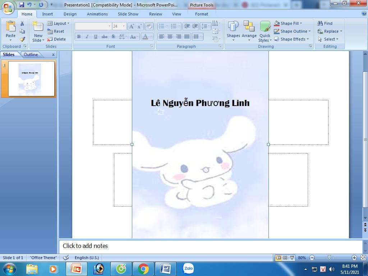This screenshot has height=276, width=368.
Task: Activate the Format Painter brush
Action: pyautogui.click(x=22, y=39)
